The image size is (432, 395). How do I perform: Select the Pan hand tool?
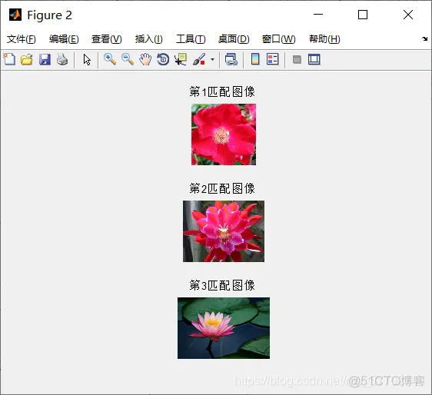pos(145,59)
